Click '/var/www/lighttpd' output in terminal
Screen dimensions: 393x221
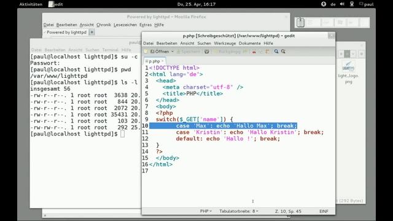pos(59,76)
